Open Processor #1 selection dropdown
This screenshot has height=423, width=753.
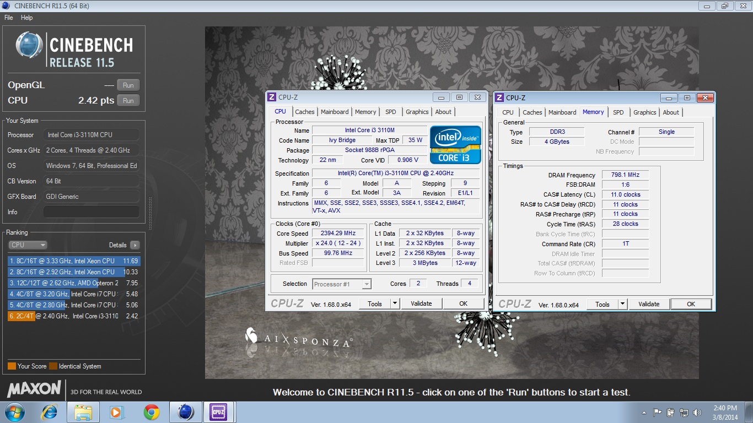point(342,284)
